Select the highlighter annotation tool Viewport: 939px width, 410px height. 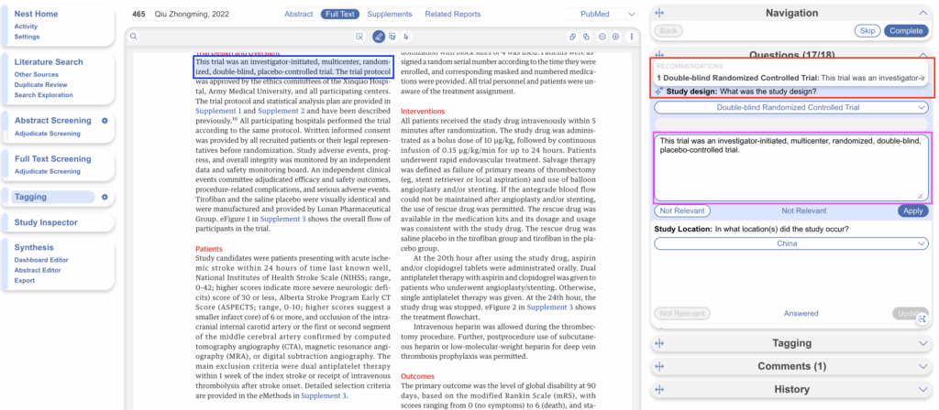point(379,37)
